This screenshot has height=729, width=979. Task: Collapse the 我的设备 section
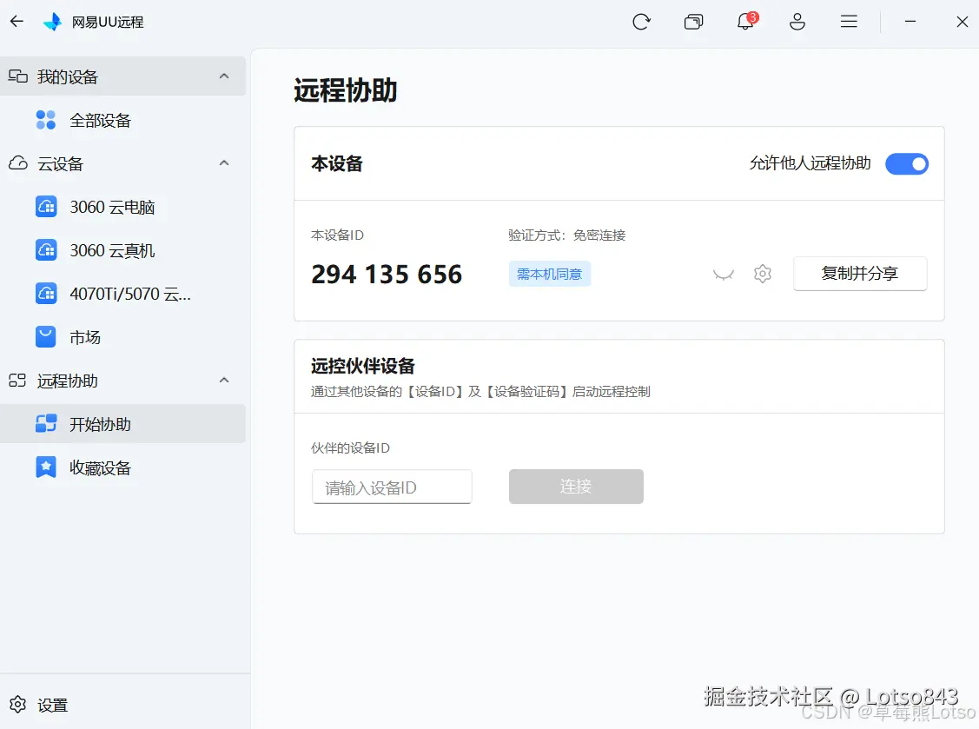pyautogui.click(x=223, y=76)
